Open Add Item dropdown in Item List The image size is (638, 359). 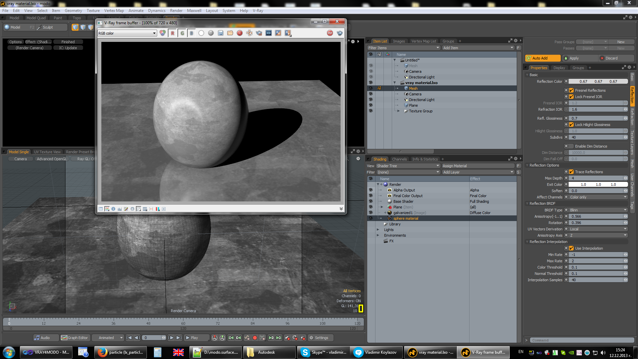pyautogui.click(x=478, y=48)
